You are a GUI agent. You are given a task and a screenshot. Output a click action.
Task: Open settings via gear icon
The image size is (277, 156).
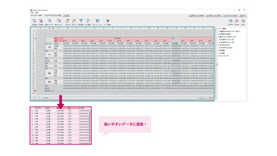[x=243, y=21]
